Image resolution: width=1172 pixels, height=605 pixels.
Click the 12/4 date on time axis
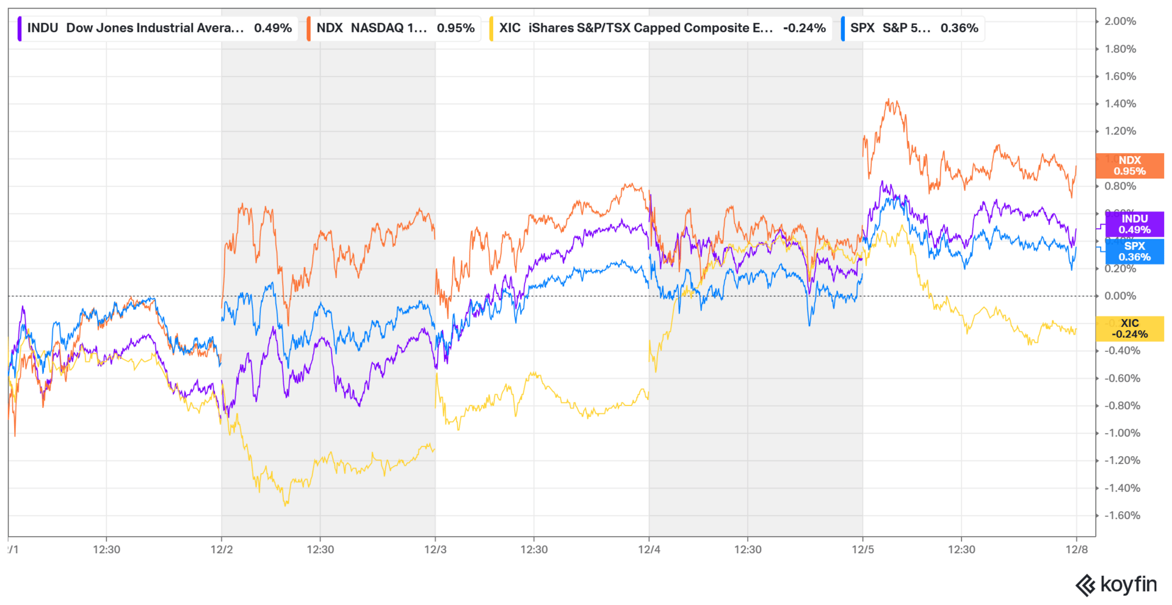pyautogui.click(x=649, y=550)
